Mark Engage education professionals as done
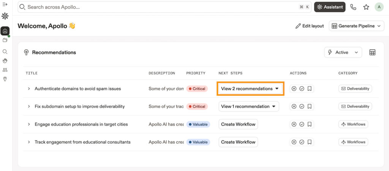The image size is (389, 171). [x=302, y=124]
